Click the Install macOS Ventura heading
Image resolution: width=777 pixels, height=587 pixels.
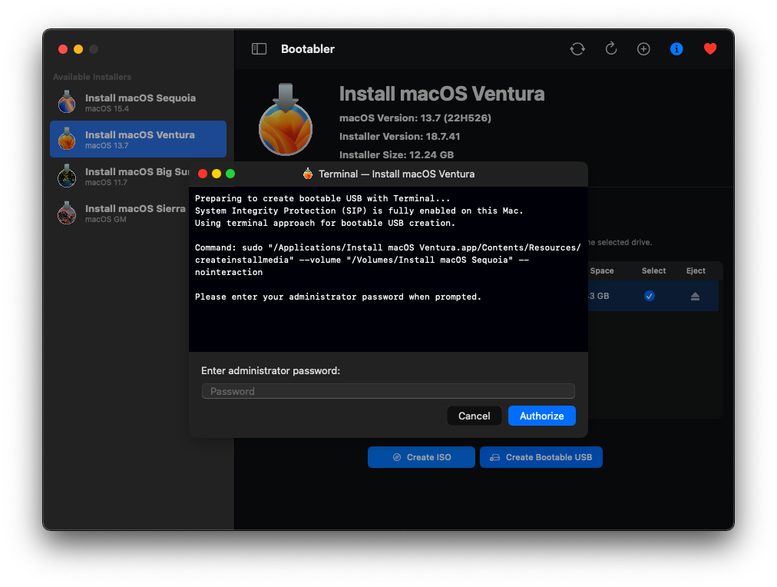[441, 94]
